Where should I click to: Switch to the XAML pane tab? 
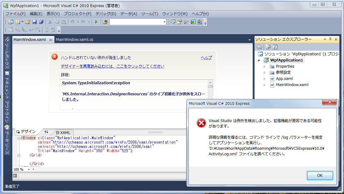[63, 133]
